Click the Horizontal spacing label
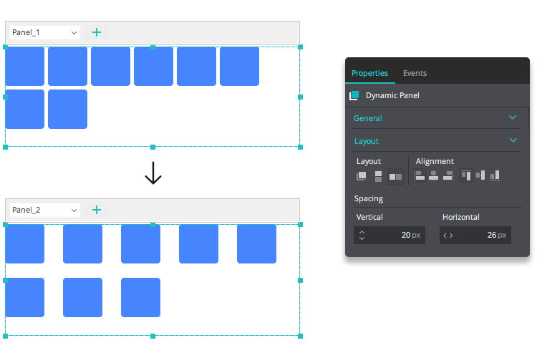537x358 pixels. [x=461, y=217]
